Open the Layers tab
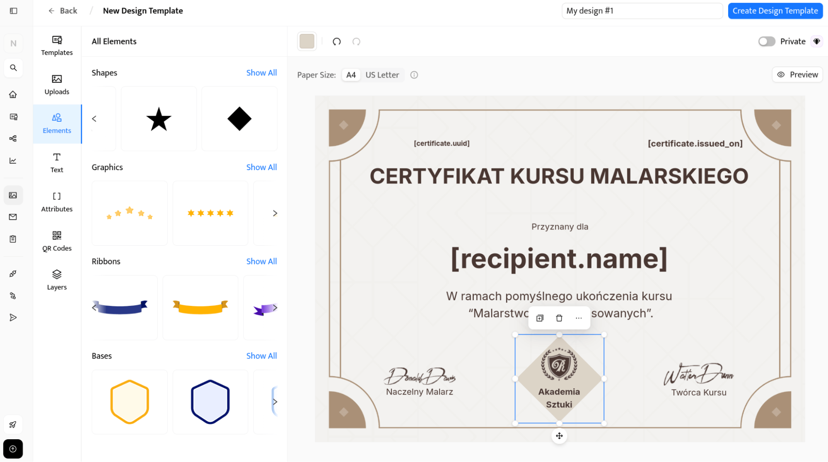This screenshot has width=828, height=462. tap(57, 280)
